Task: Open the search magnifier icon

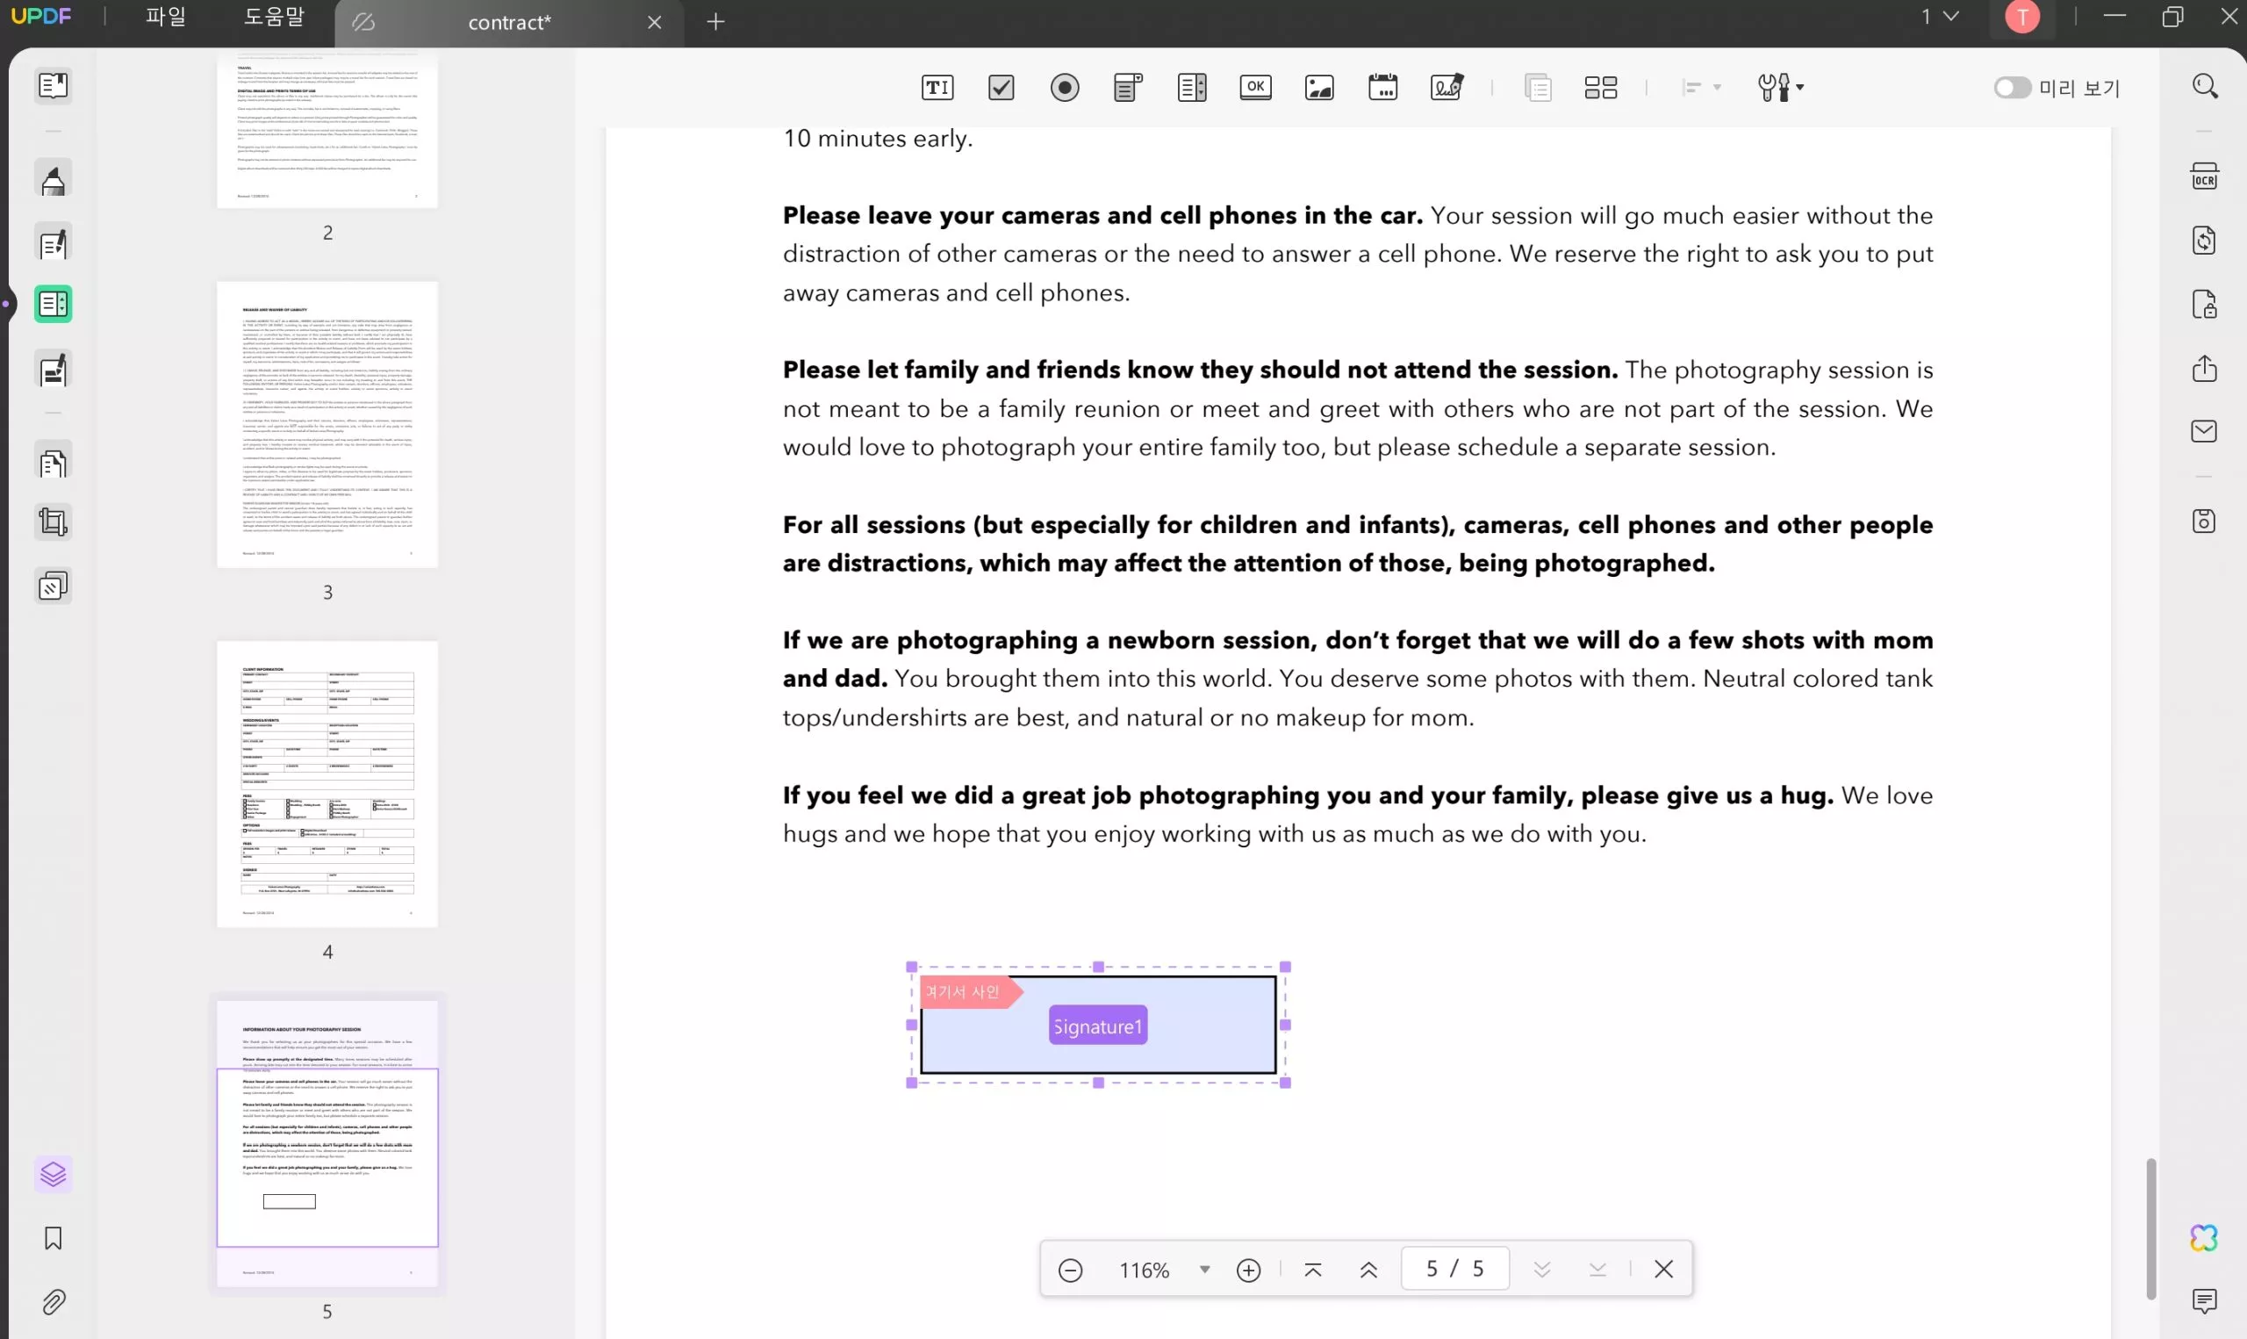Action: click(2205, 87)
